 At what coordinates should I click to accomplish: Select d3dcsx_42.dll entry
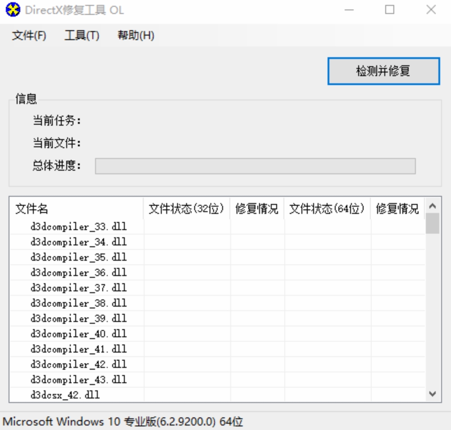tap(65, 395)
